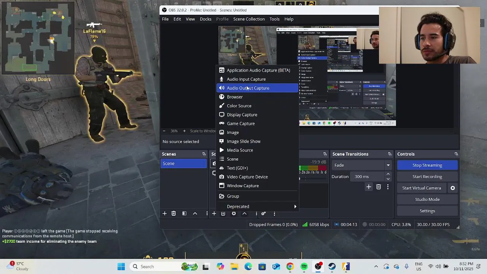Image resolution: width=487 pixels, height=274 pixels.
Task: Open Audio Mixer three-dot menu
Action: coord(274,213)
